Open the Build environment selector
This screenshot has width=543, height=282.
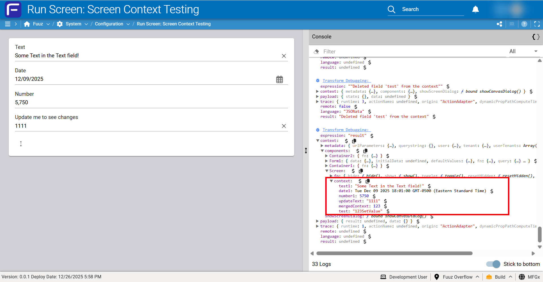coord(499,277)
